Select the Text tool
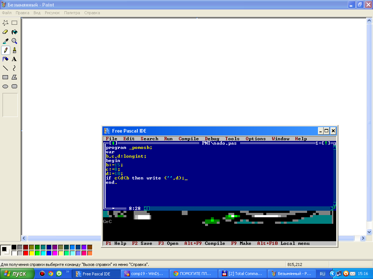Screen dimensions: 373x279 (14, 59)
